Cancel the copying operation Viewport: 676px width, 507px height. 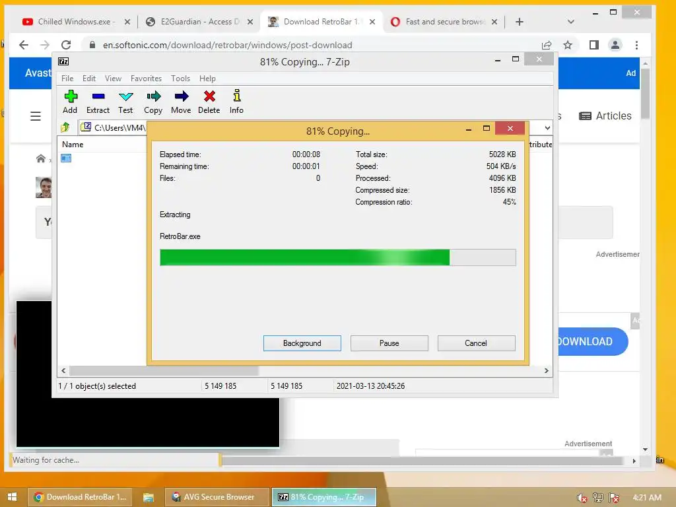476,343
